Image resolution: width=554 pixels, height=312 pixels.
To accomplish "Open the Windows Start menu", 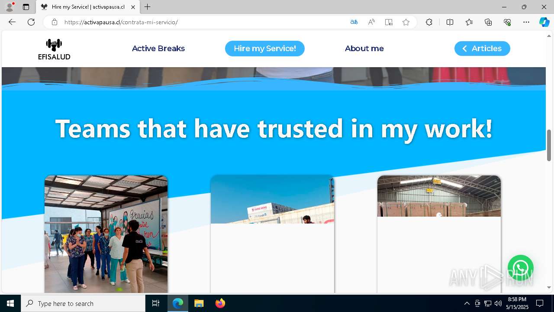I will click(x=10, y=303).
